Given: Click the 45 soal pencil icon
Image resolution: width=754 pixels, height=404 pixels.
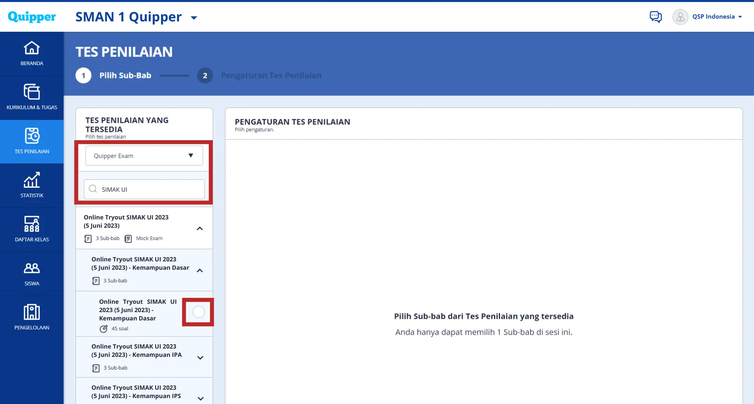Looking at the screenshot, I should (x=104, y=329).
